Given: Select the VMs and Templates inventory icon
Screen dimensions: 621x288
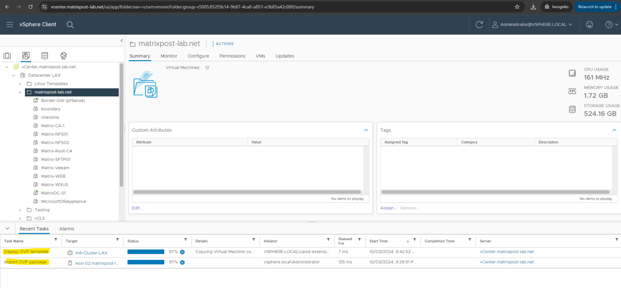Looking at the screenshot, I should (x=26, y=55).
